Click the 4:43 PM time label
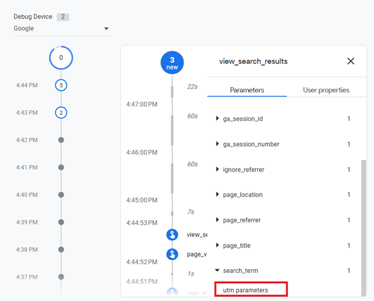The image size is (374, 301). click(x=27, y=113)
